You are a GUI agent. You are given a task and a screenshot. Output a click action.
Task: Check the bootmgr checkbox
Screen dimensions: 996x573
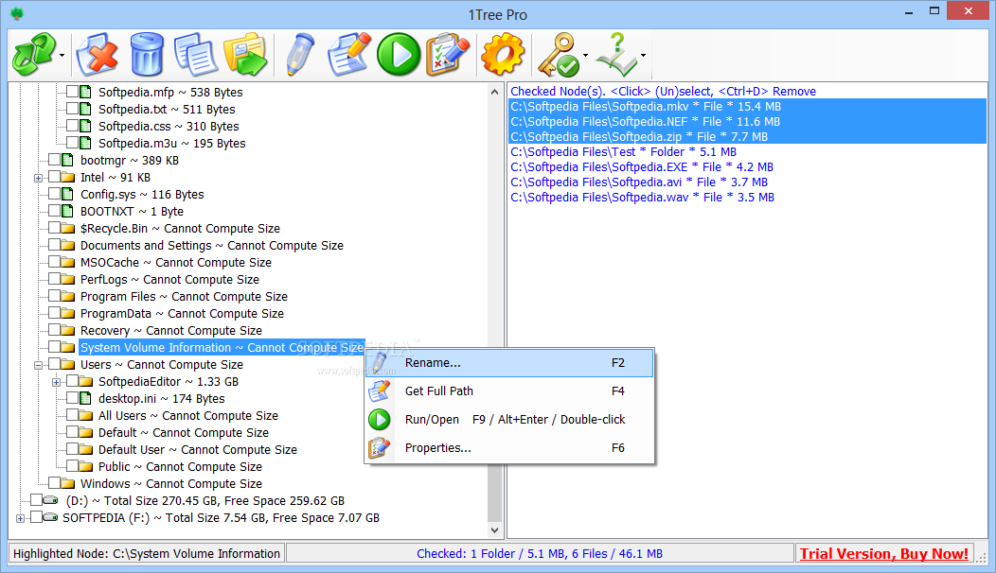pyautogui.click(x=55, y=160)
